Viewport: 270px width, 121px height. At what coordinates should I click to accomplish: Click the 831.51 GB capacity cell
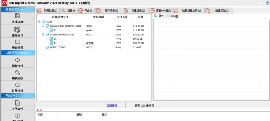point(138,43)
